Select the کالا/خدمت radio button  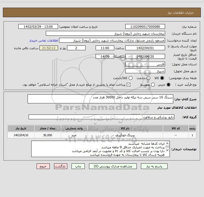click(x=131, y=78)
